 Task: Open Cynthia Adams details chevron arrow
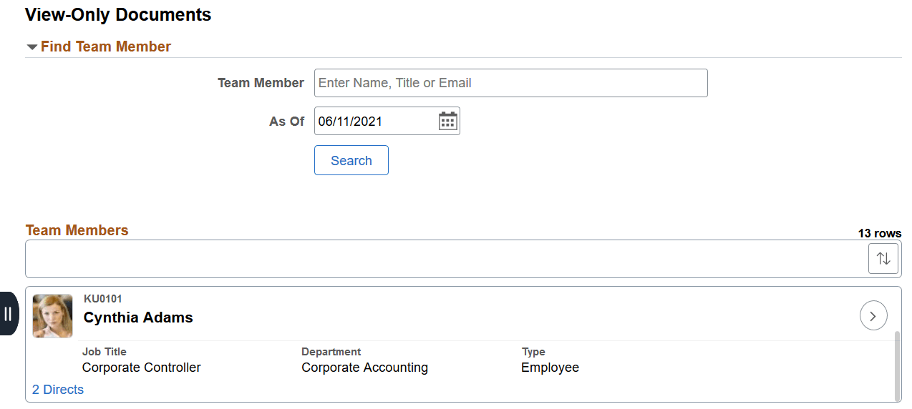tap(873, 315)
